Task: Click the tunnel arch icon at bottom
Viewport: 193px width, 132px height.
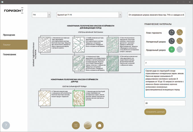Action: (x=100, y=125)
